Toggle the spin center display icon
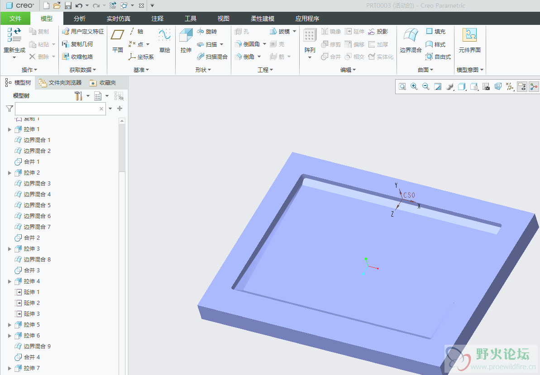Screen dimensions: 540x375 tap(534, 87)
